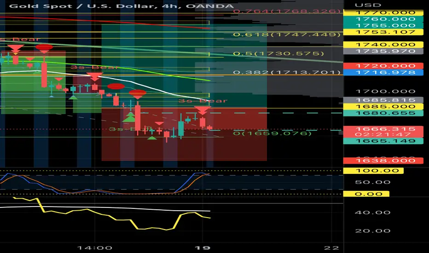Image resolution: width=429 pixels, height=253 pixels.
Task: Click the 1666.315 current price label
Action: pyautogui.click(x=383, y=132)
